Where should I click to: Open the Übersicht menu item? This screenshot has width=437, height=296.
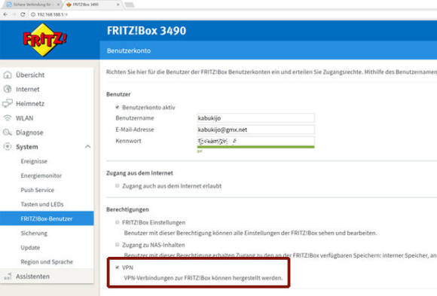coord(30,75)
